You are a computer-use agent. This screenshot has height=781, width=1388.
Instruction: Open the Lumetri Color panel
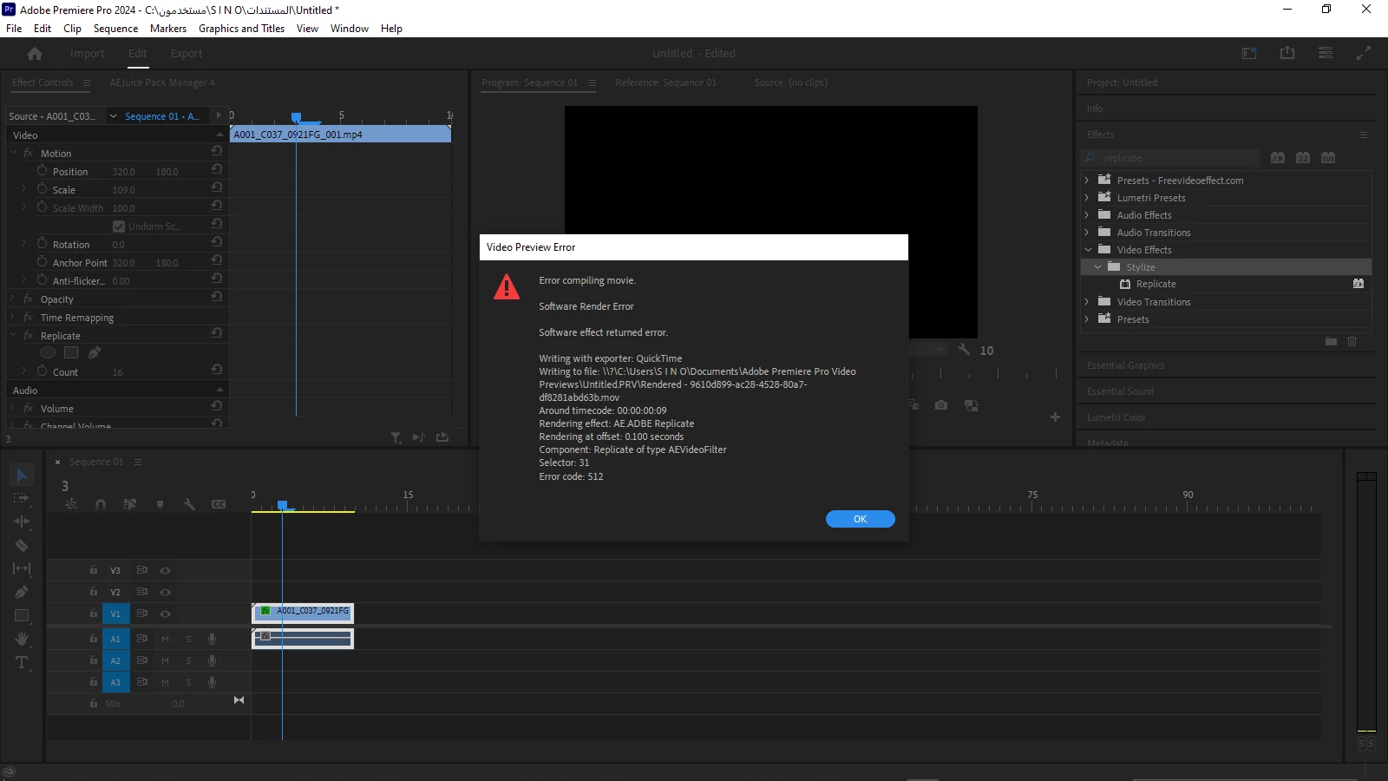[x=1116, y=417]
